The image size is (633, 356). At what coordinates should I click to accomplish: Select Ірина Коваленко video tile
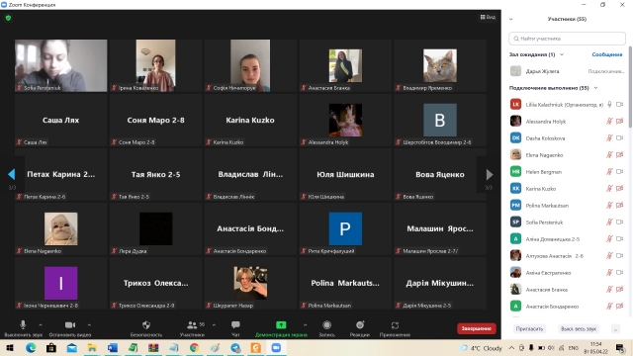point(156,65)
